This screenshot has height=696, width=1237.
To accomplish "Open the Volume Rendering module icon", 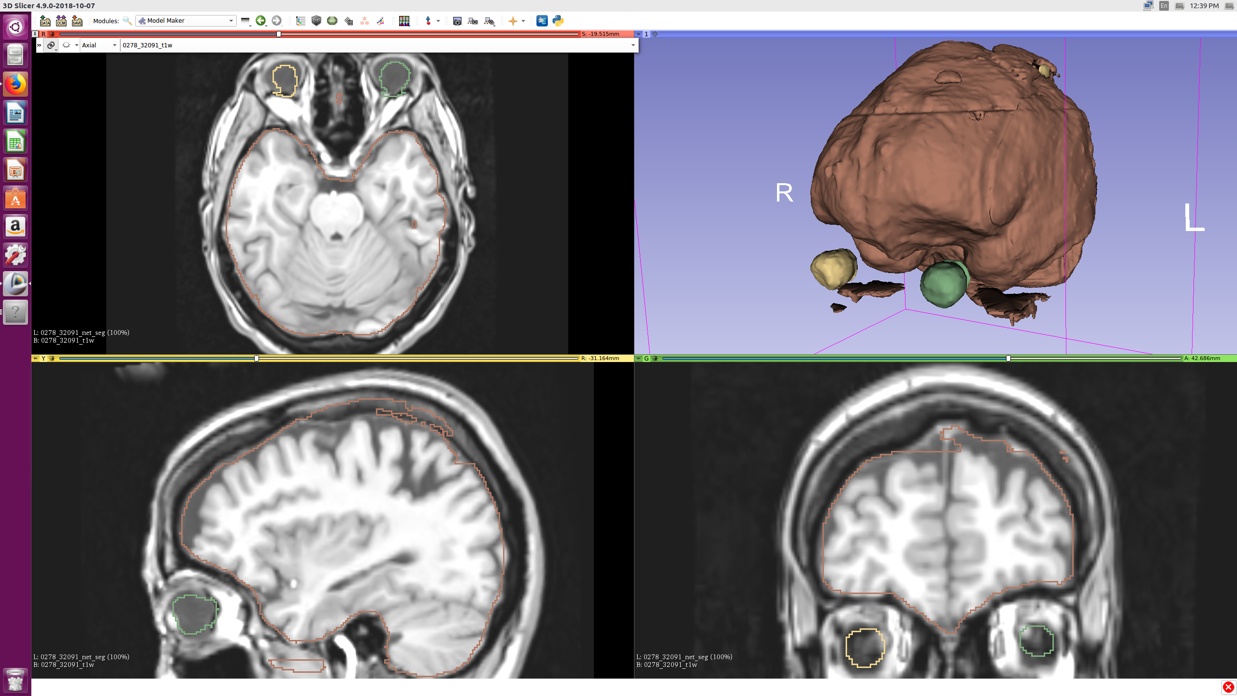I will point(316,21).
